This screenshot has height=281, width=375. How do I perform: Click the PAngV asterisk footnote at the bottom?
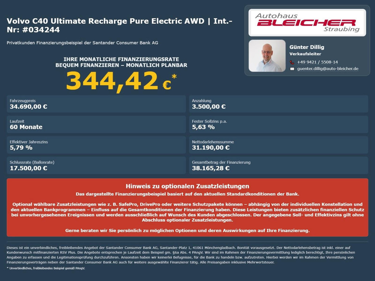[46, 268]
